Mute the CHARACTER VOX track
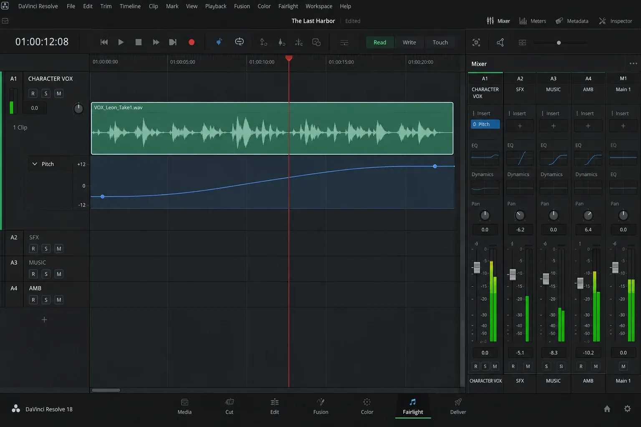Image resolution: width=641 pixels, height=427 pixels. click(59, 93)
